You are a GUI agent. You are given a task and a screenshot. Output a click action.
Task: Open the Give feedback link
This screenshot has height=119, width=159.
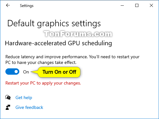[x=29, y=107]
